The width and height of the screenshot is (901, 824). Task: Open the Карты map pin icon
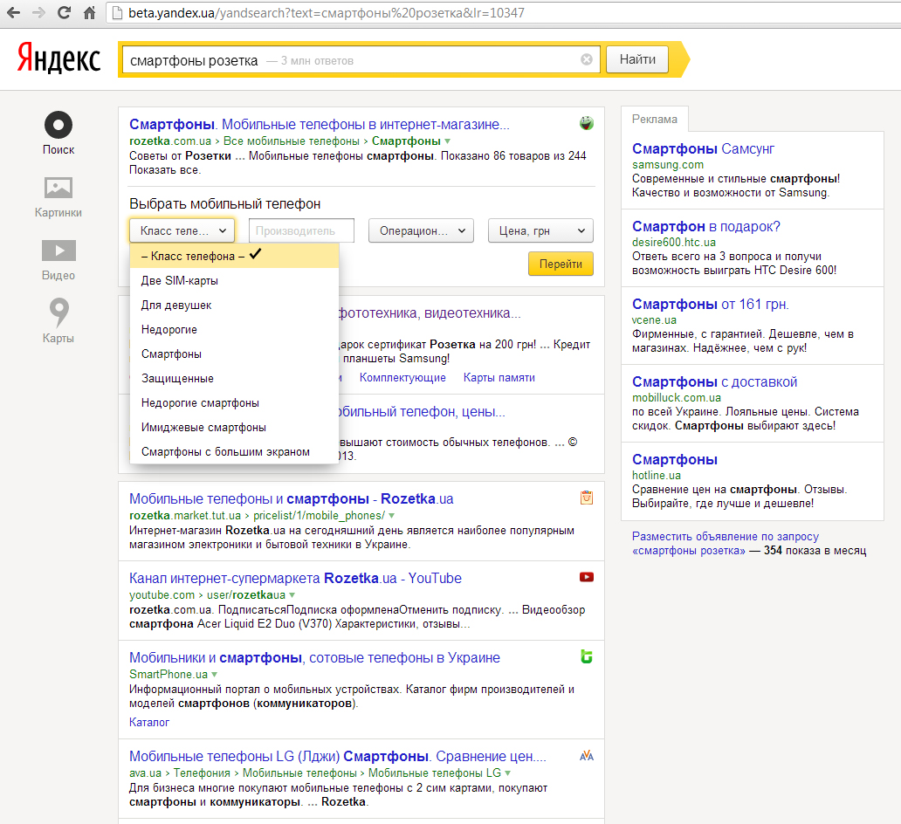click(58, 312)
